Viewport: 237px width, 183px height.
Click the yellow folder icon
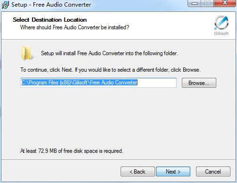pos(27,53)
